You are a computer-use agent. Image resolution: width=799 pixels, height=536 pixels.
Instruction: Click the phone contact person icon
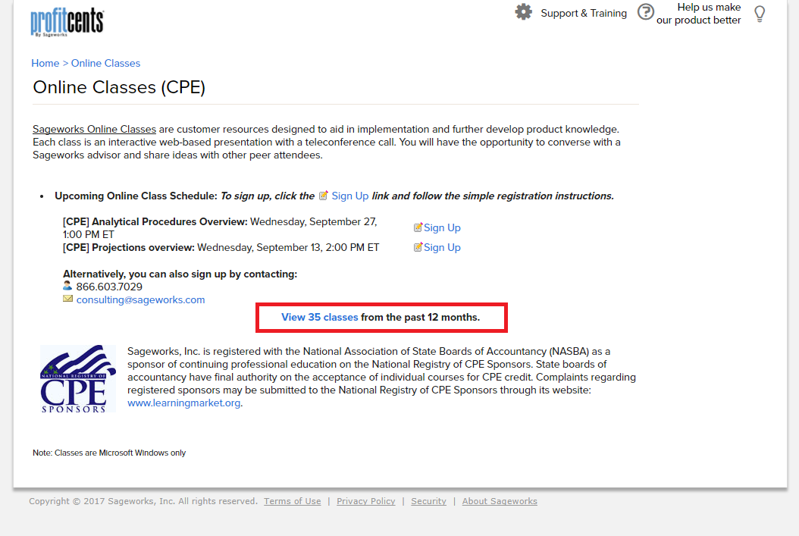click(x=67, y=286)
